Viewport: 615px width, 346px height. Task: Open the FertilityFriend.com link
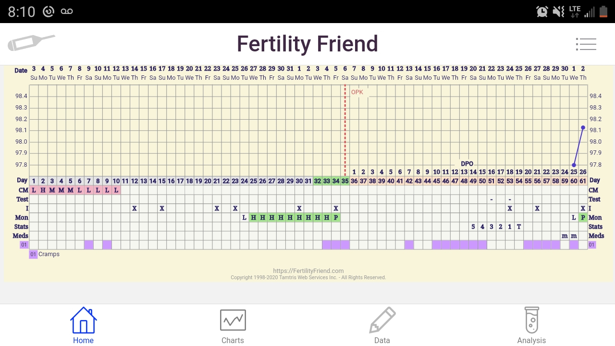point(308,271)
